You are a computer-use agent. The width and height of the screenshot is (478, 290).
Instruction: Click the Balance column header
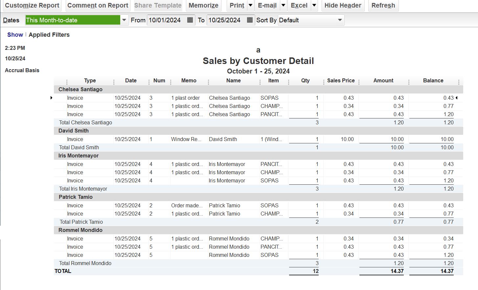(x=433, y=81)
